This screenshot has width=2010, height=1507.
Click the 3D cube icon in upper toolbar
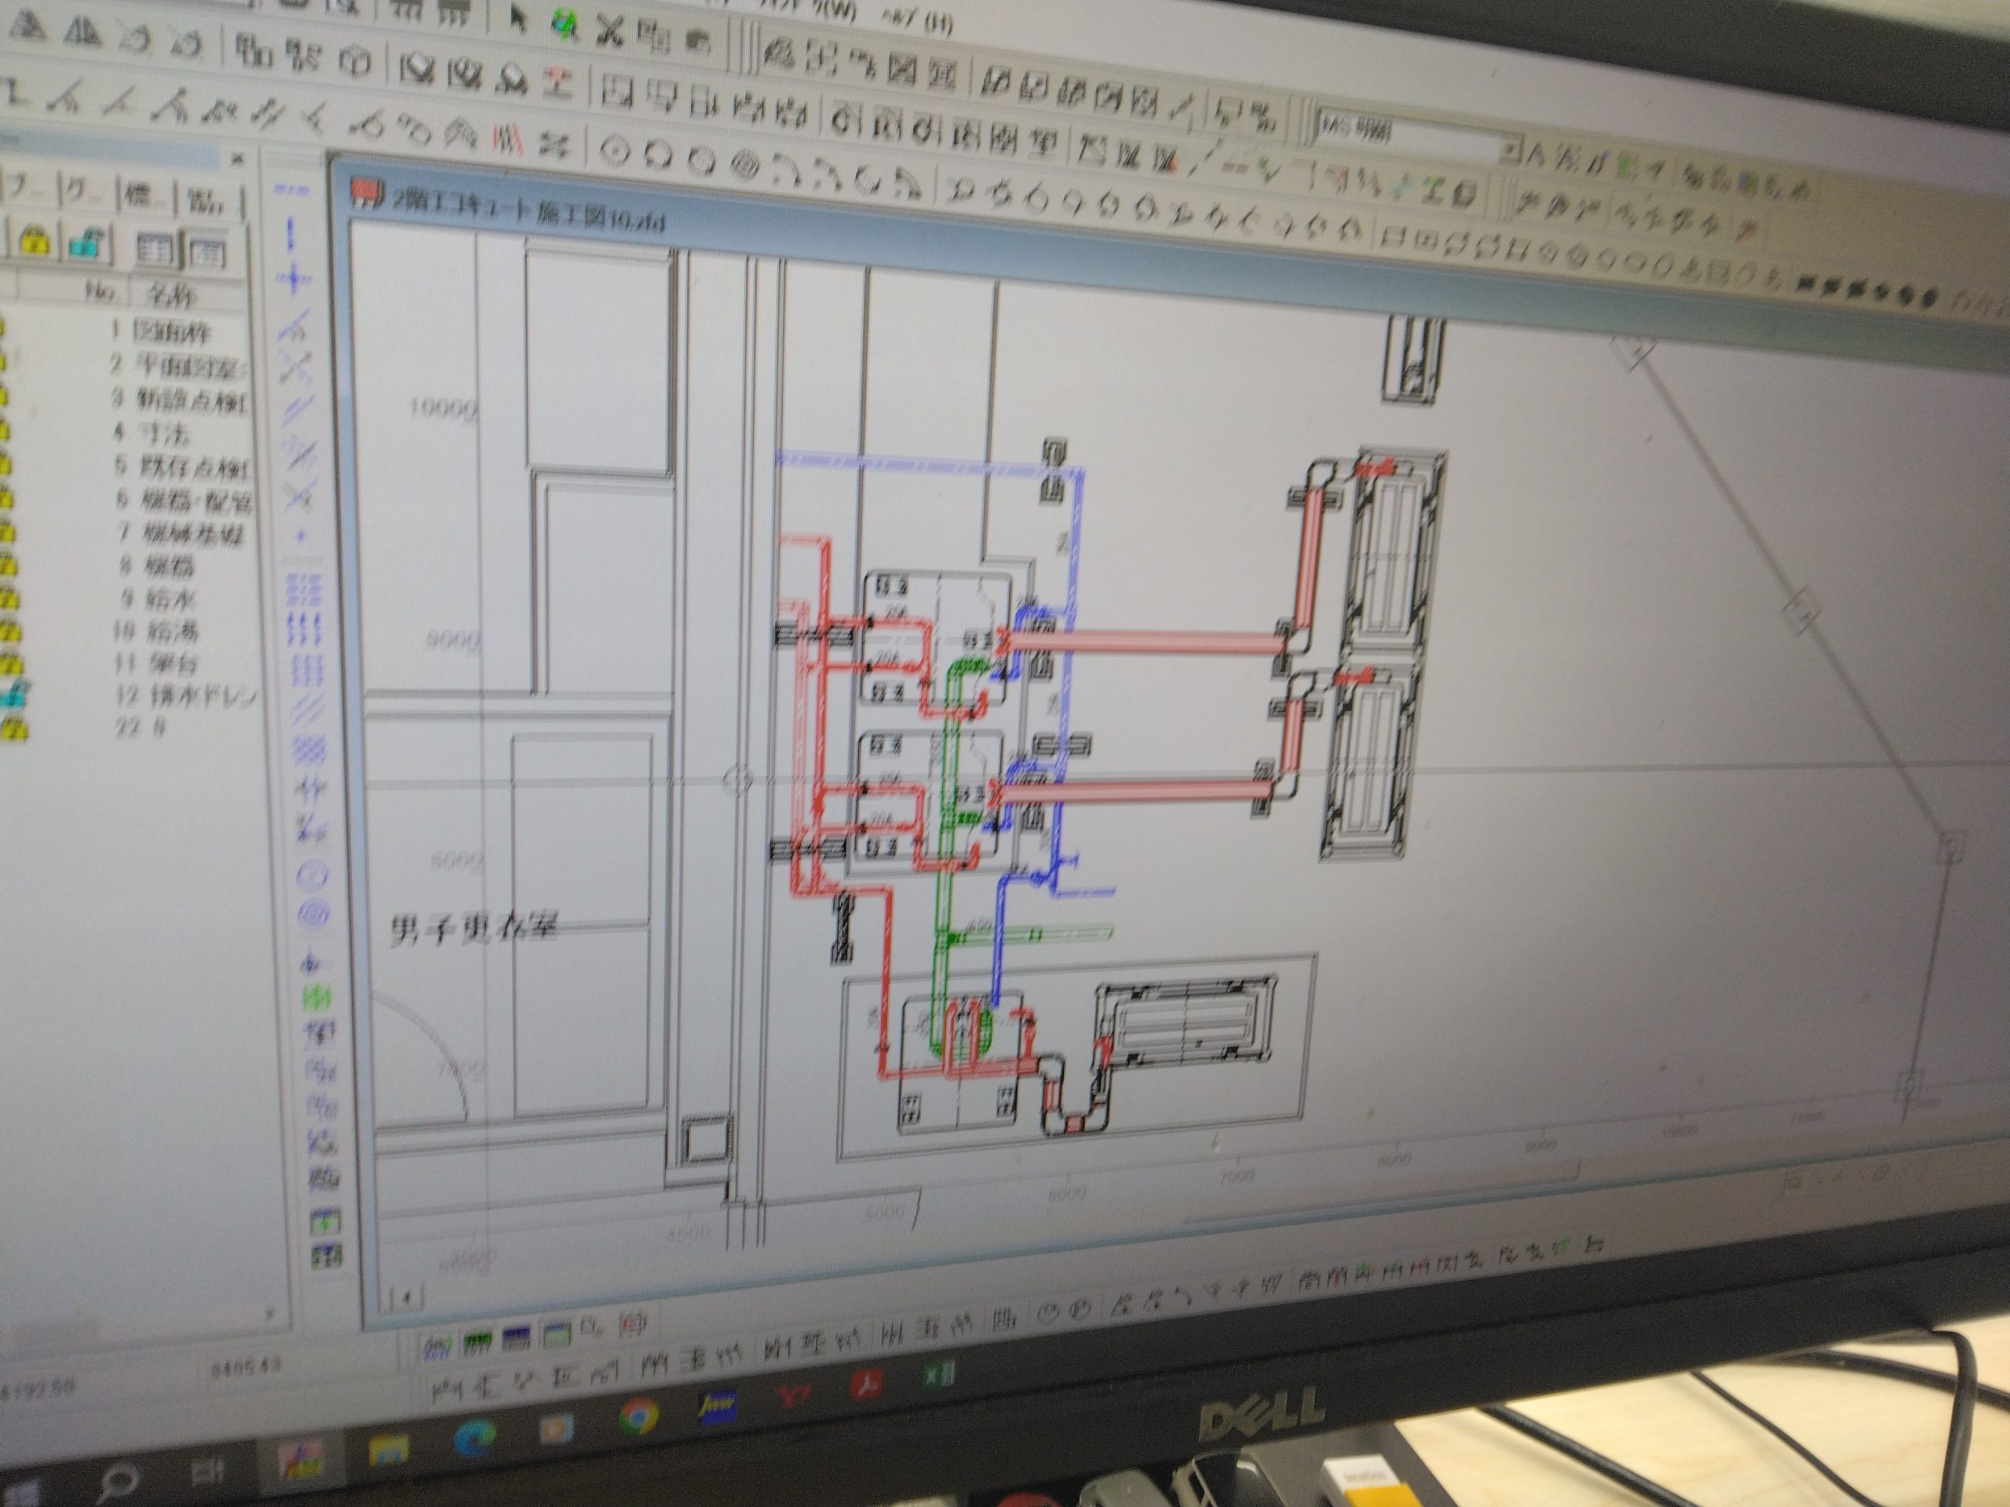pyautogui.click(x=357, y=62)
